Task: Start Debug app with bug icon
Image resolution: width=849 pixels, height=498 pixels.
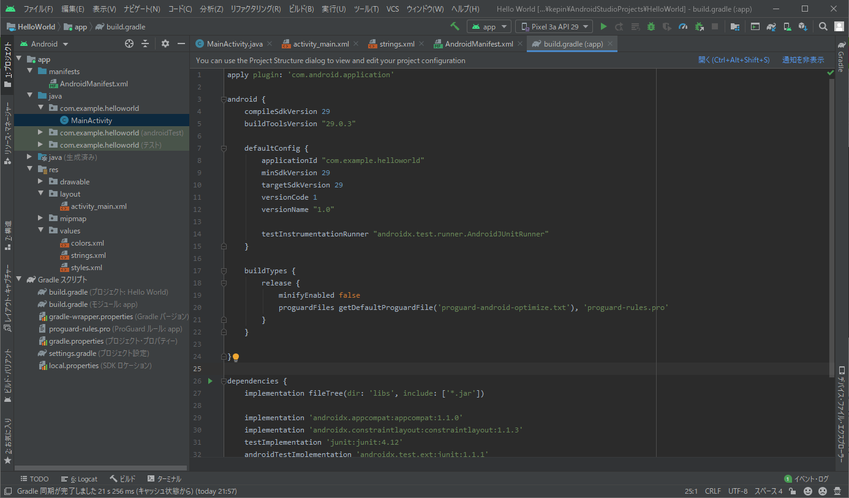Action: (x=651, y=26)
